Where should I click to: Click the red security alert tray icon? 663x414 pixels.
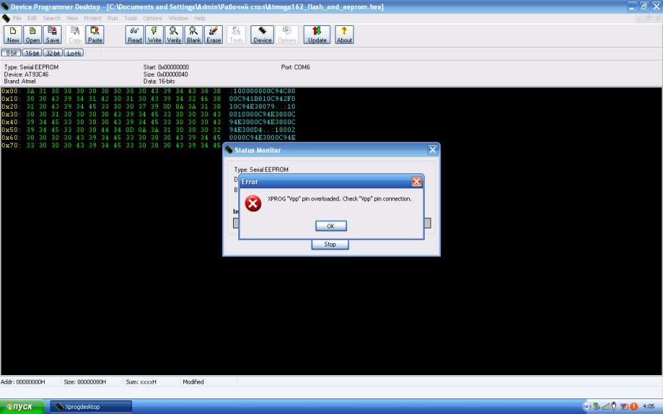point(633,406)
